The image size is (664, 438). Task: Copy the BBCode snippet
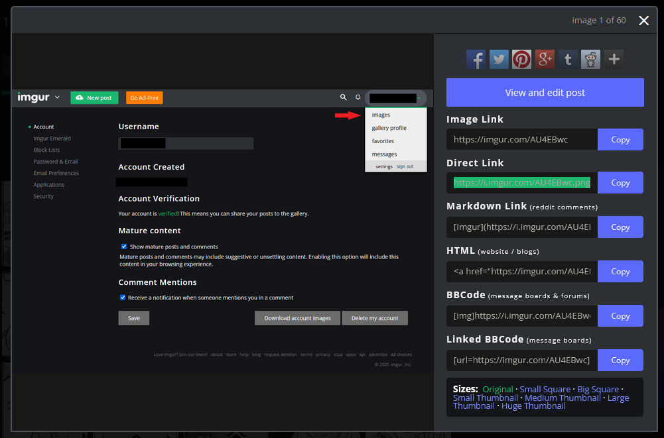pyautogui.click(x=620, y=316)
